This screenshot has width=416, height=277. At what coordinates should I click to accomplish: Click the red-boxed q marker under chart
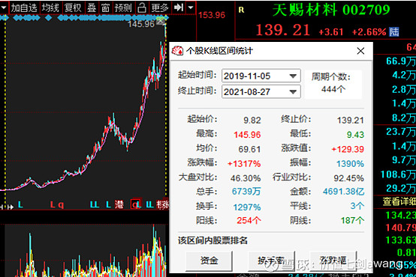pyautogui.click(x=136, y=204)
